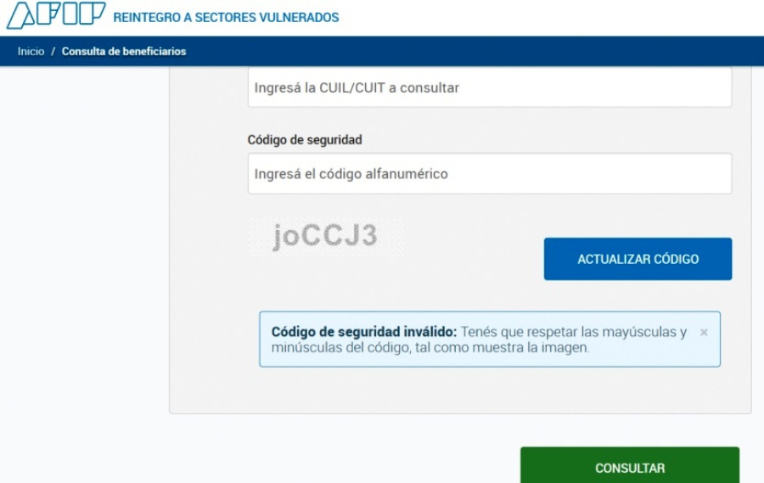Click the letter j in the captcha
764x483 pixels.
pos(278,238)
